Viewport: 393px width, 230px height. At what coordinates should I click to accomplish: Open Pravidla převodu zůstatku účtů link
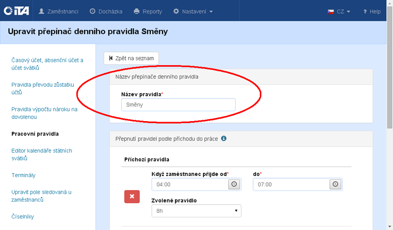coord(42,88)
